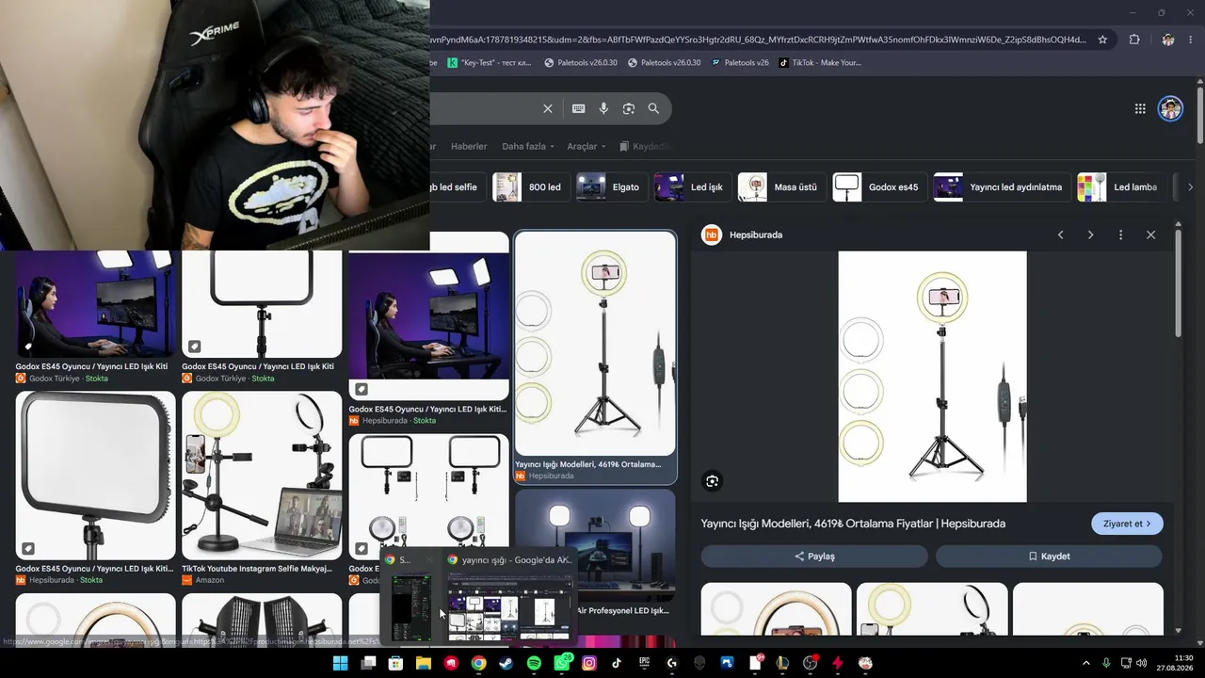Expand the Araçlar dropdown
Viewport: 1205px width, 678px height.
[586, 146]
